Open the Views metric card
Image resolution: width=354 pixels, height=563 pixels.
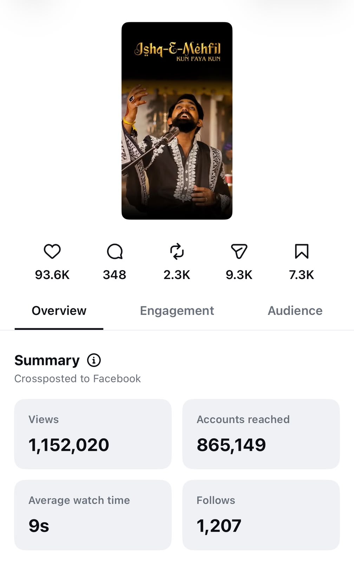tap(93, 434)
